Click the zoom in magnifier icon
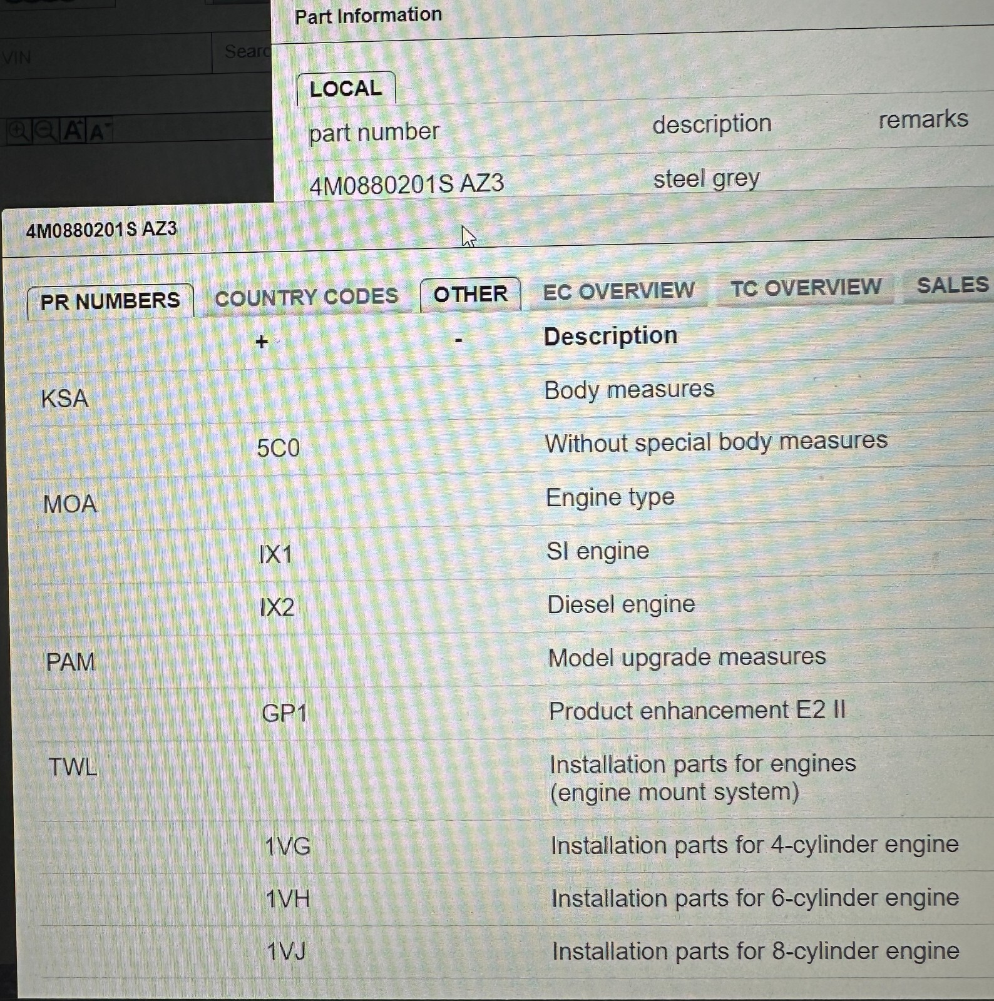The height and width of the screenshot is (1001, 994). tap(18, 131)
